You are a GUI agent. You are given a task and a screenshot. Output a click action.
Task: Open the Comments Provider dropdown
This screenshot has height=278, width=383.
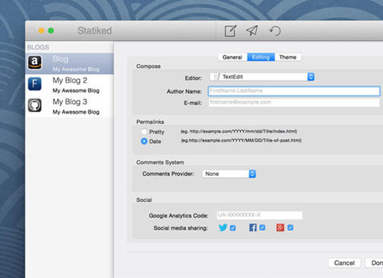click(x=229, y=174)
